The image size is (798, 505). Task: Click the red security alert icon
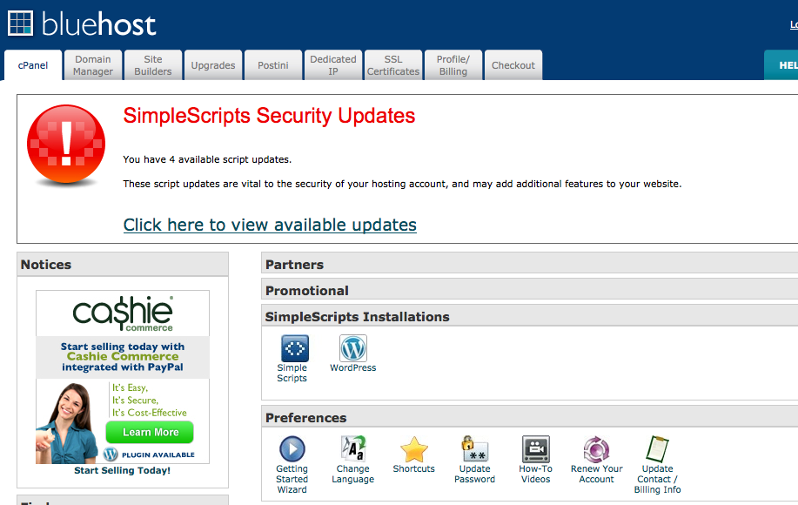tap(66, 144)
